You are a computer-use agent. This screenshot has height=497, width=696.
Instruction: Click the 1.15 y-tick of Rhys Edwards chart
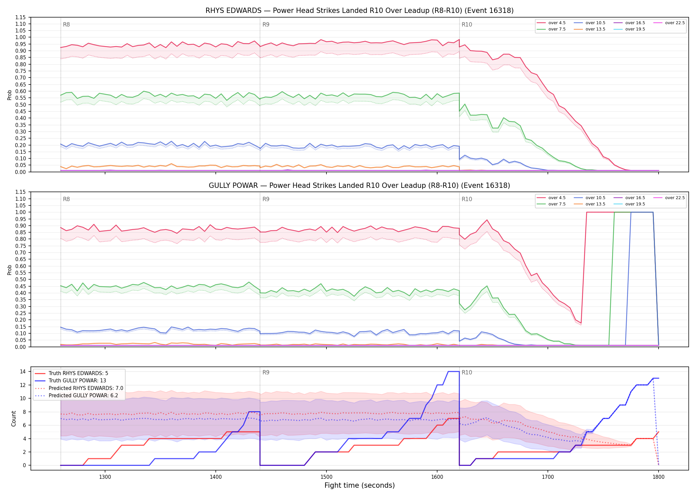pos(21,17)
